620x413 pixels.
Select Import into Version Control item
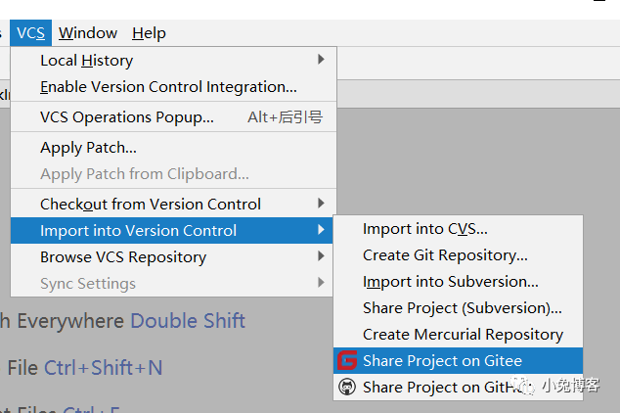point(138,231)
